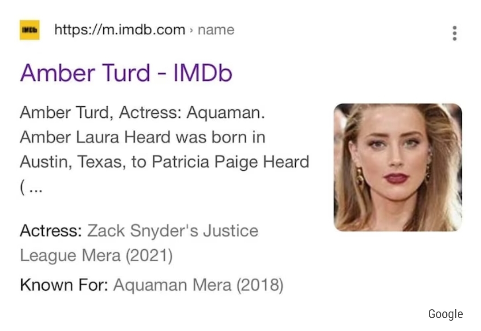Click the "name" breadcrumb segment

point(216,30)
